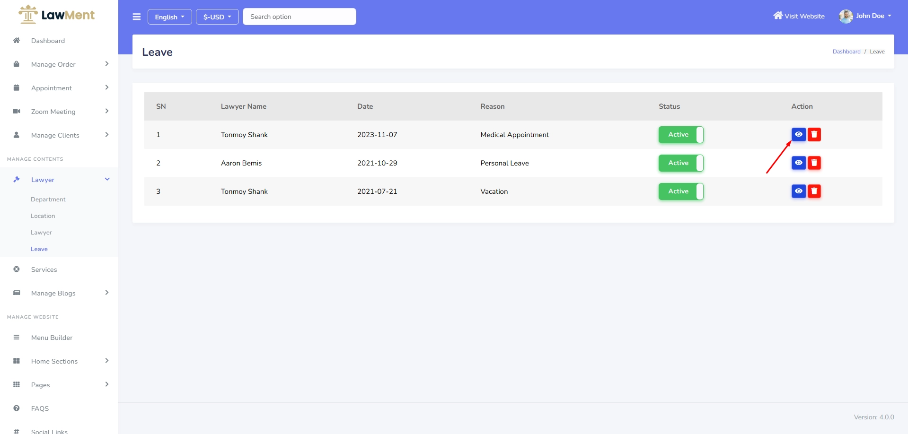Toggle Active status for Personal Leave row
Viewport: 908px width, 434px height.
[x=681, y=163]
